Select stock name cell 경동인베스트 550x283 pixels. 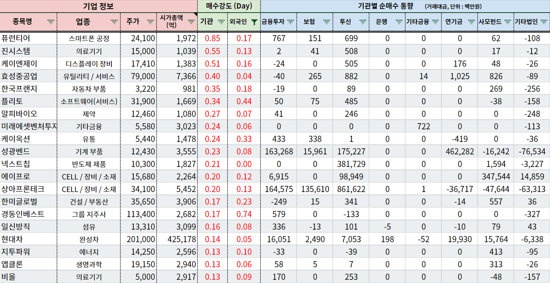pos(28,214)
